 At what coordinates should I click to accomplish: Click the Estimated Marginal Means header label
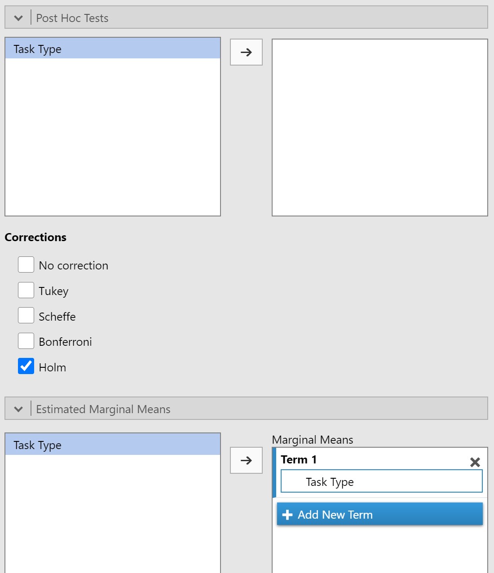click(x=103, y=409)
